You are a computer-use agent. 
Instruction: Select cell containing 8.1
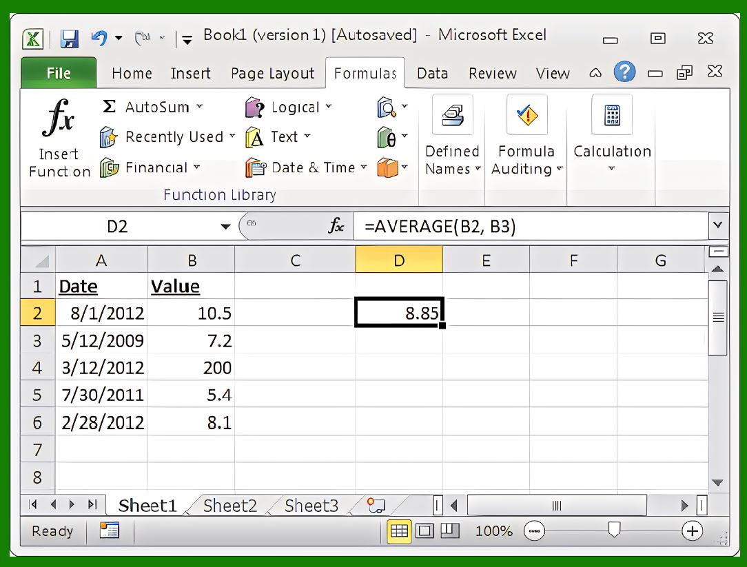tap(191, 422)
